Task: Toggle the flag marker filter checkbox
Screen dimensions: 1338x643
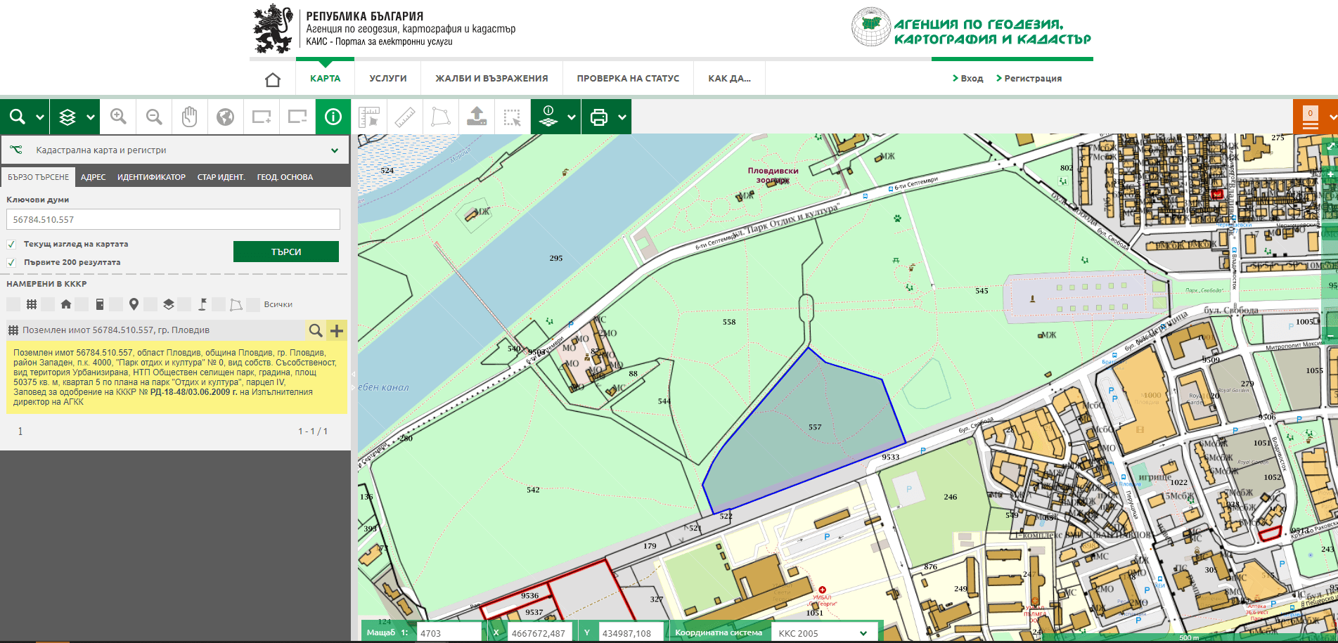Action: [184, 304]
